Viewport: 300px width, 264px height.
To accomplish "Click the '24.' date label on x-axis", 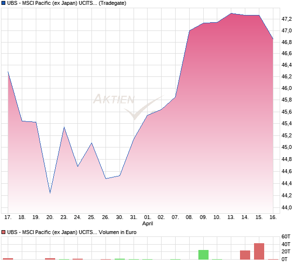I will 78,218.
